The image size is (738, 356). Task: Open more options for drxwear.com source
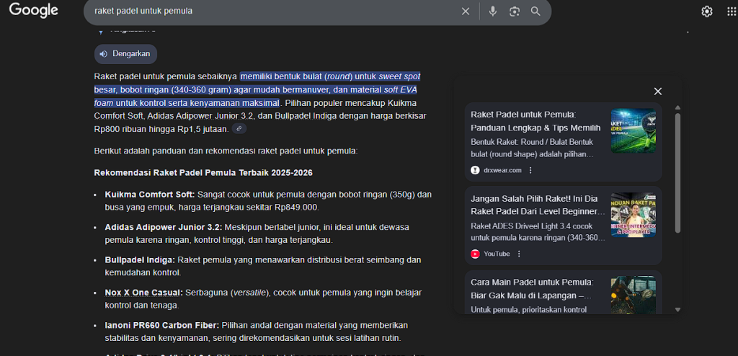click(530, 170)
